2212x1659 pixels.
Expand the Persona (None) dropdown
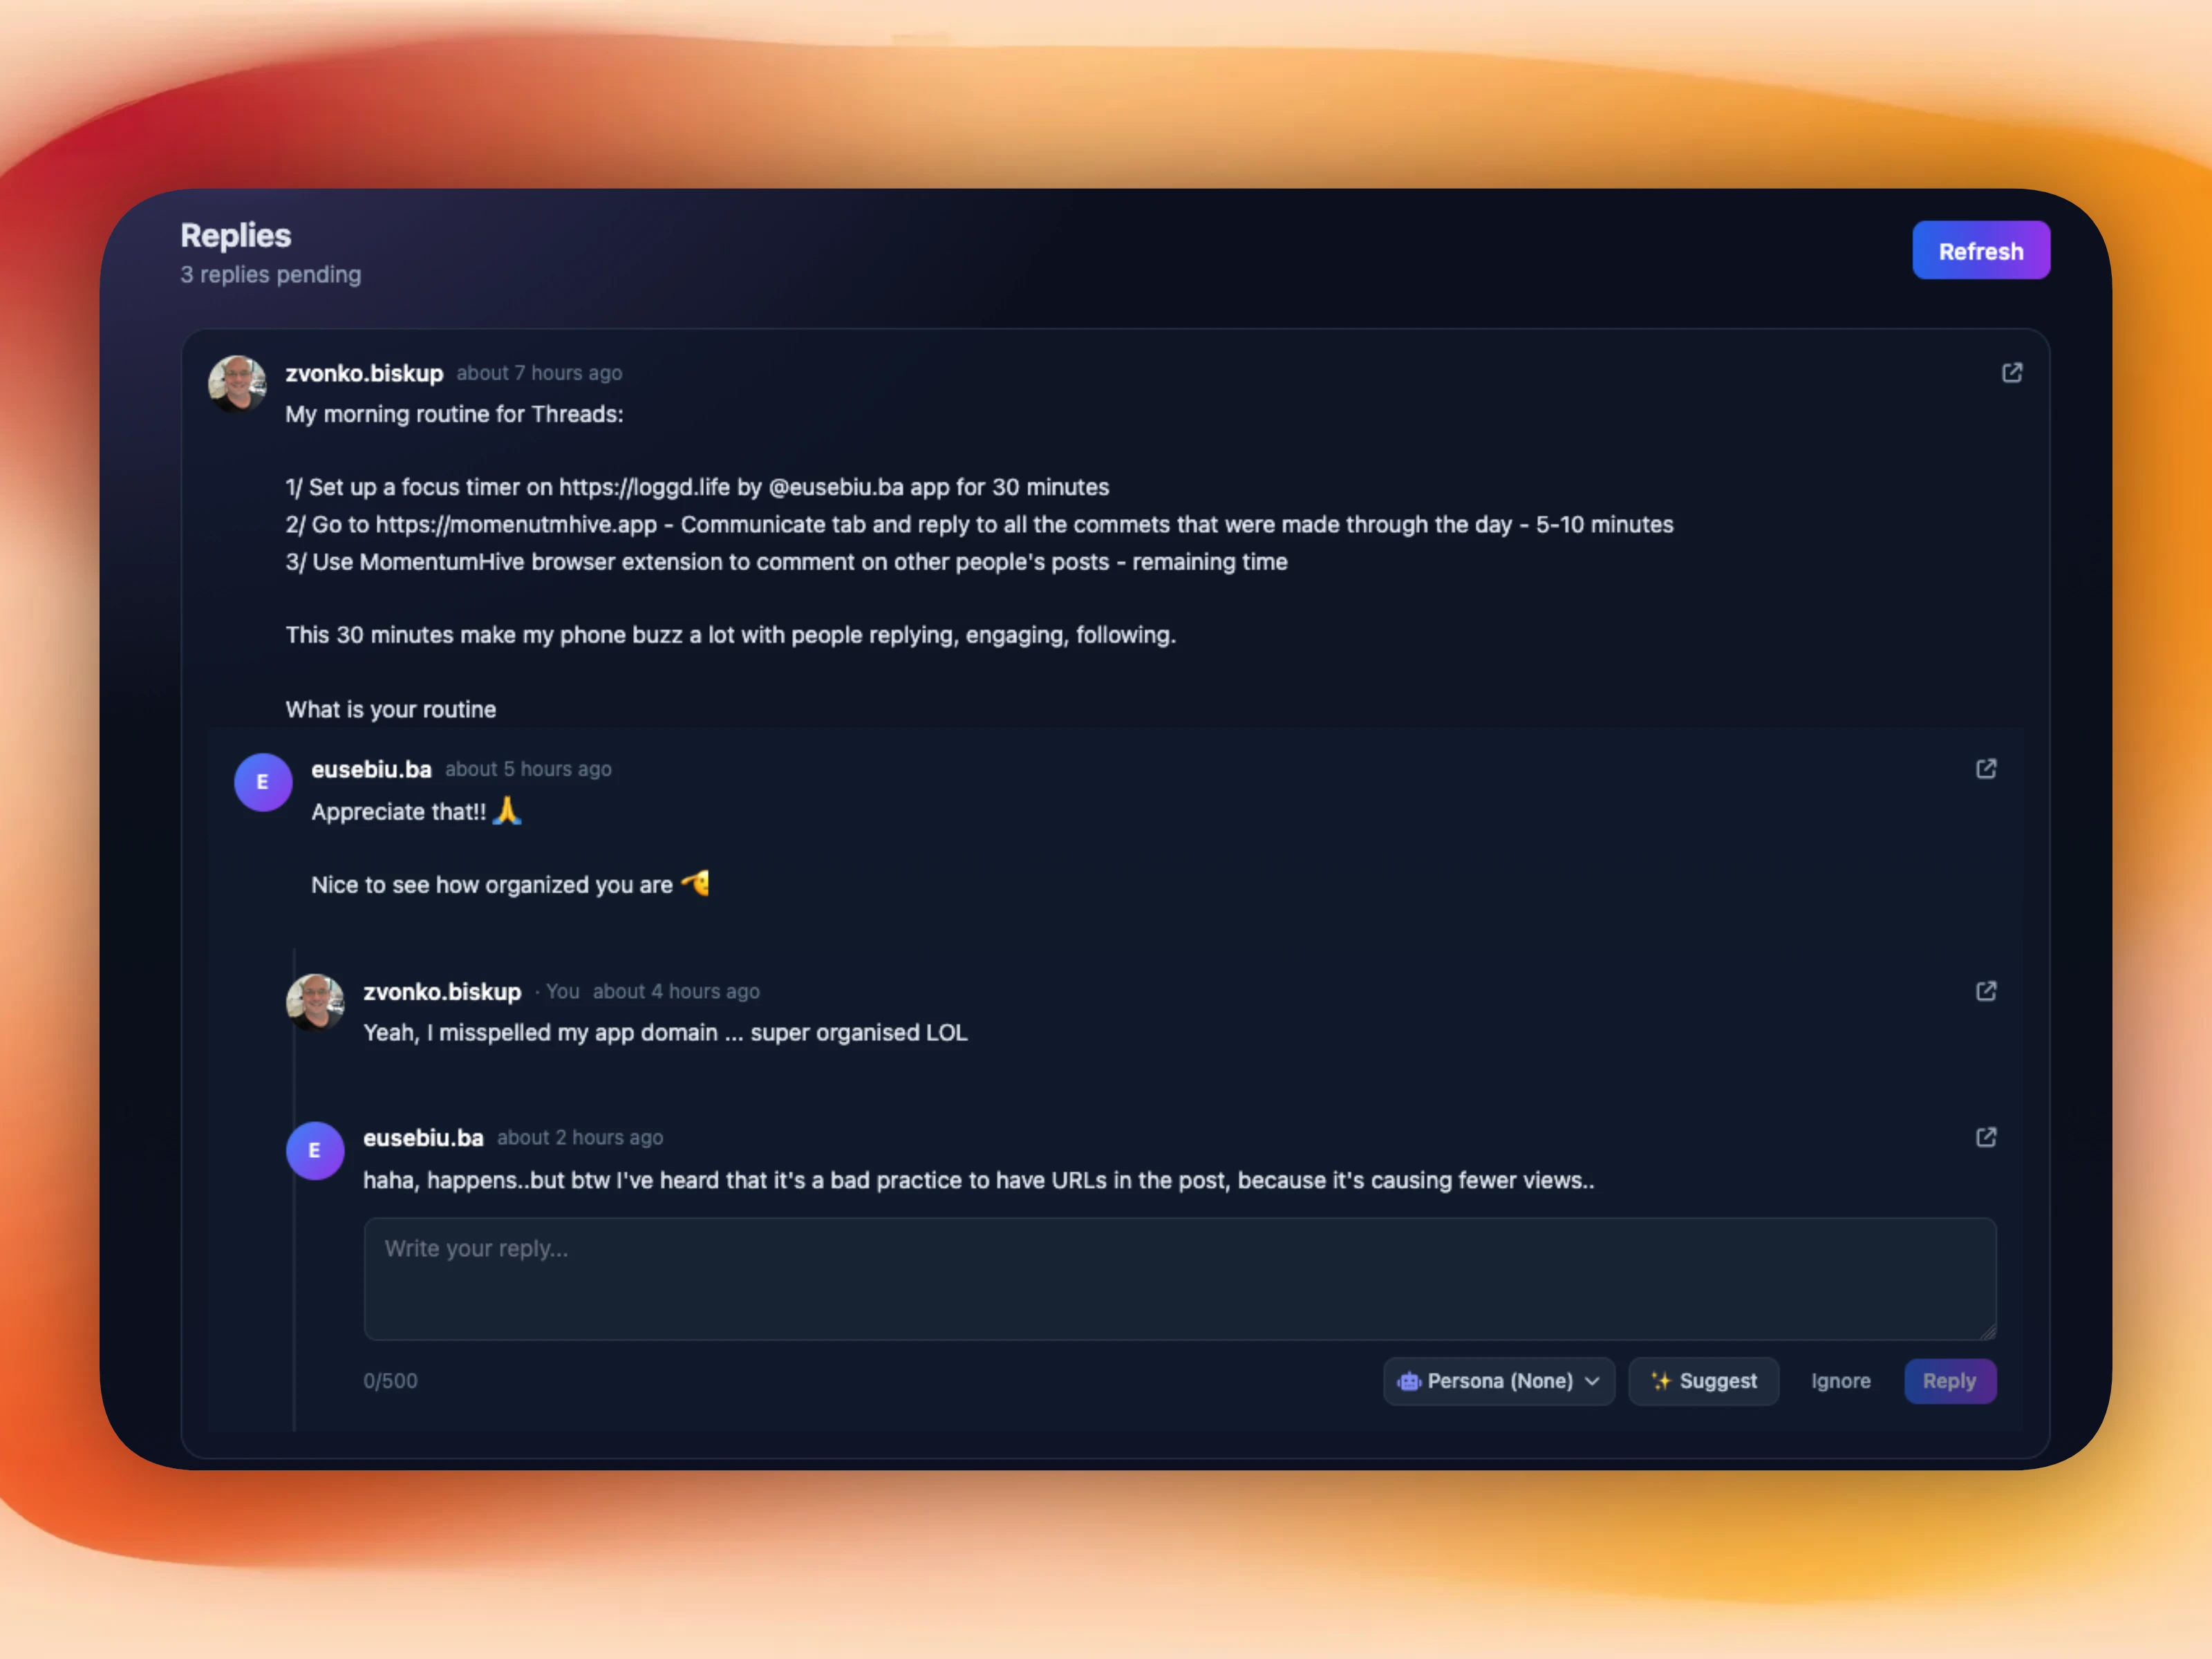click(x=1499, y=1381)
